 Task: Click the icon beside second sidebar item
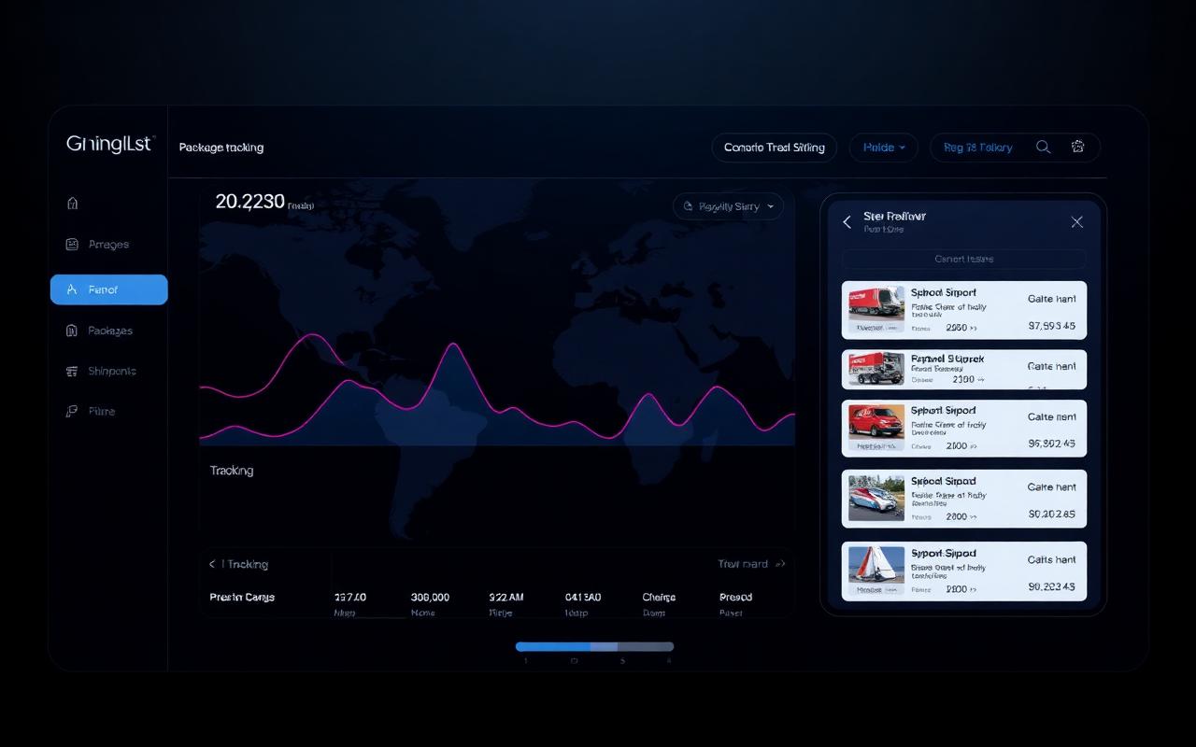(x=72, y=245)
